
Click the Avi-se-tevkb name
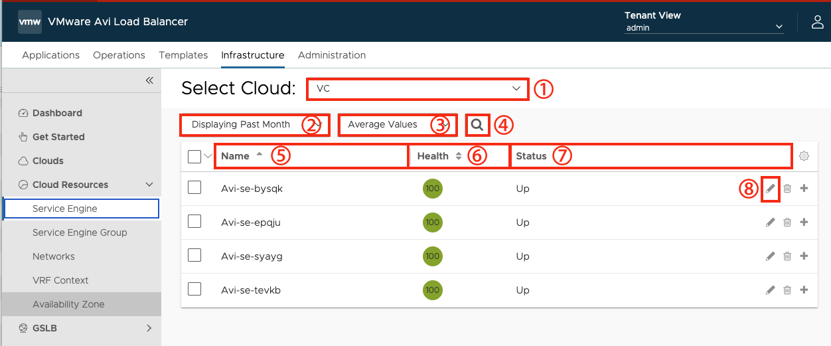[x=251, y=290]
